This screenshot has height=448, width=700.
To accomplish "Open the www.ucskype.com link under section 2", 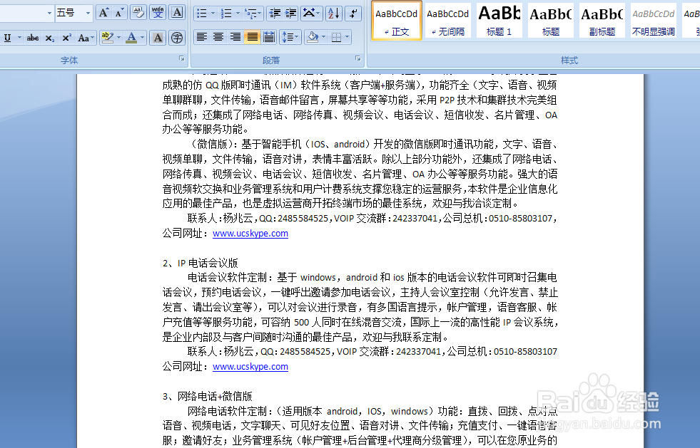I will (250, 366).
